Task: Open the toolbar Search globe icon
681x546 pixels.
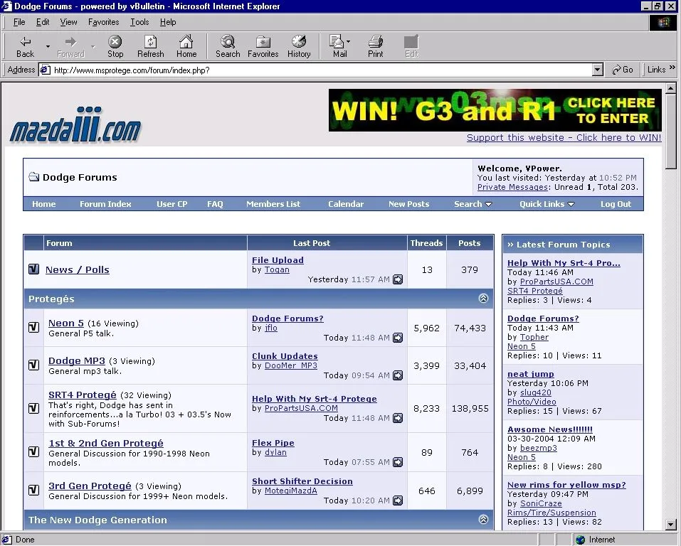Action: [x=228, y=42]
